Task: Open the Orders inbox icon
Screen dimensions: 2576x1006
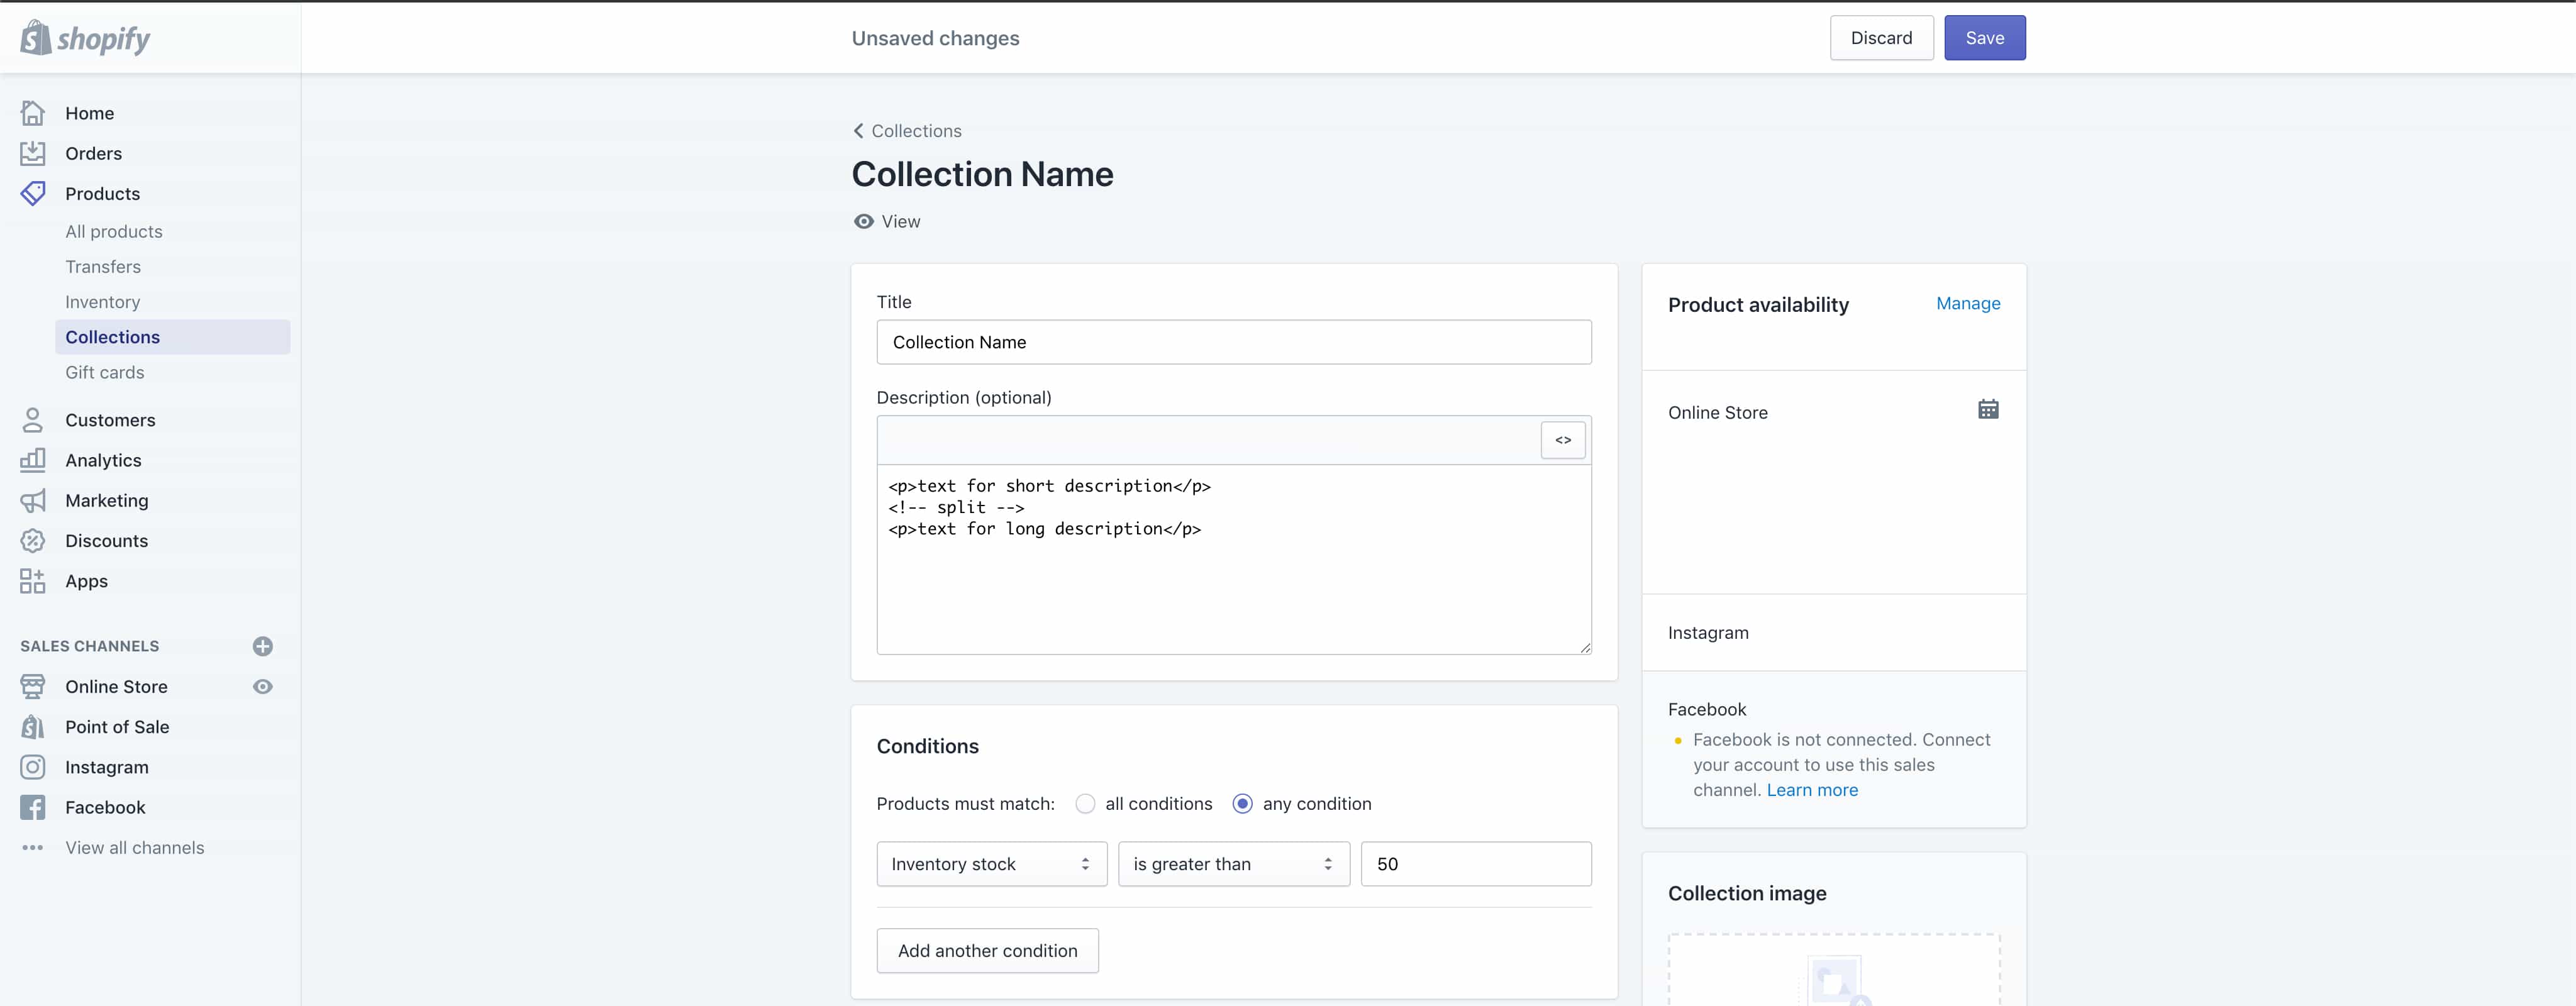Action: [33, 153]
